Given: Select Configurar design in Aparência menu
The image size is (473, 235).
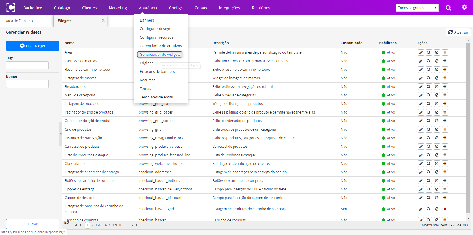Looking at the screenshot, I should 155,29.
